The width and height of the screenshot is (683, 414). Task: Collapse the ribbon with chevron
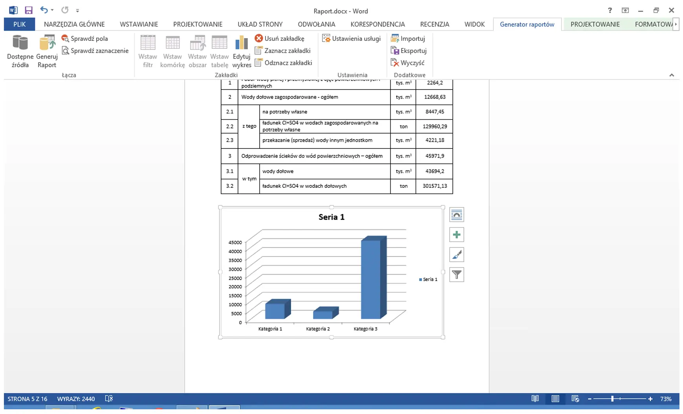pyautogui.click(x=672, y=75)
